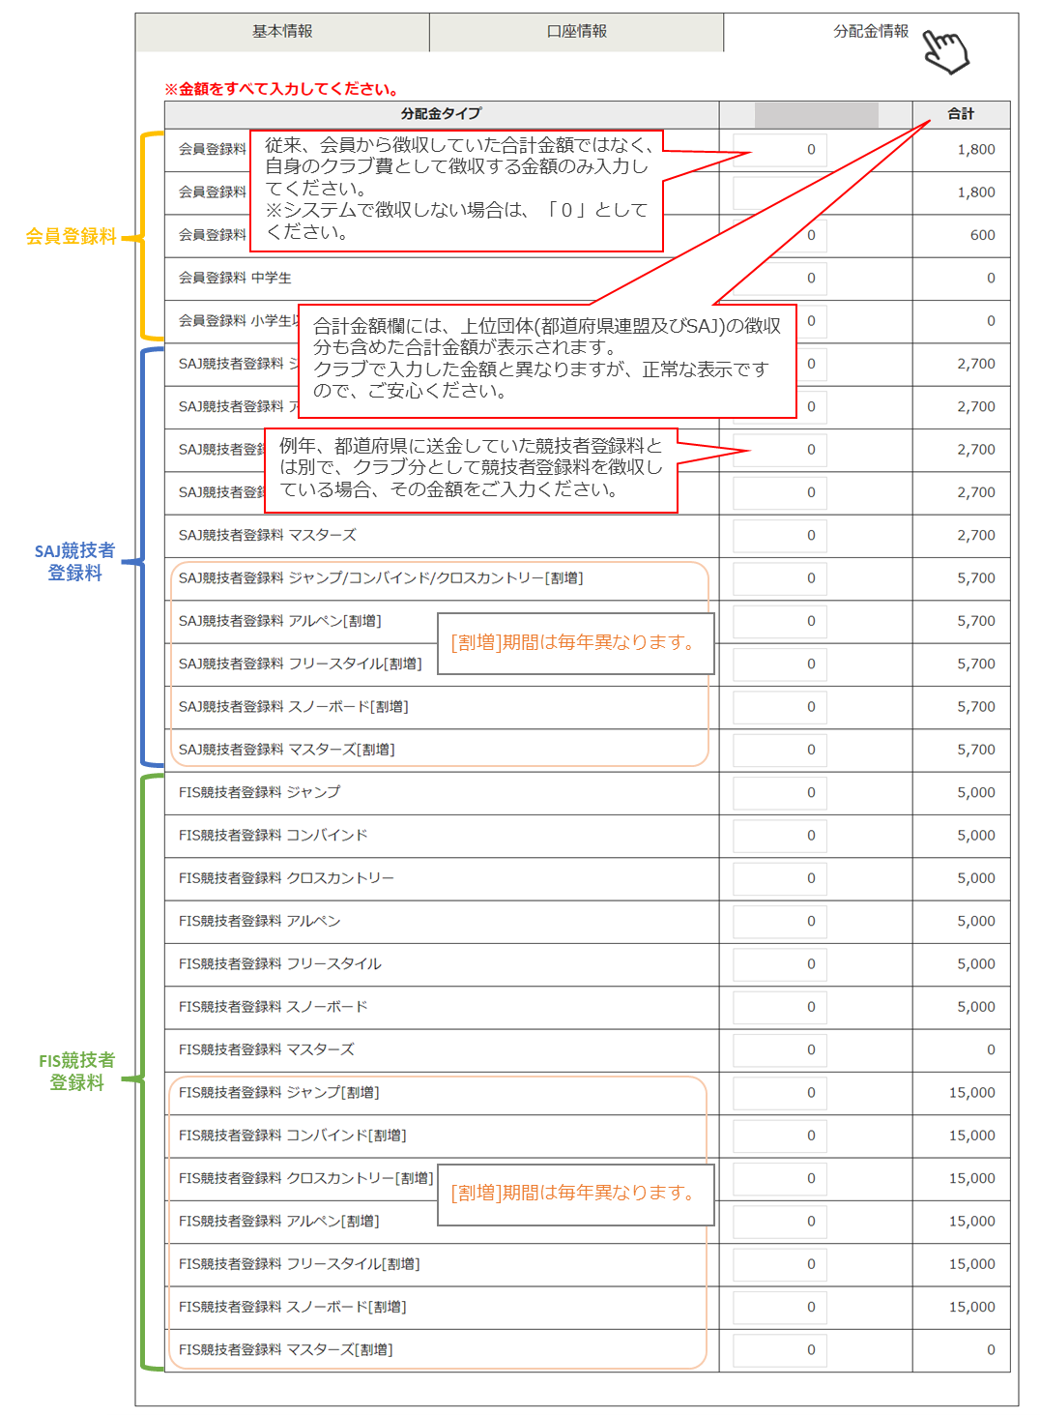Click amount field for FIS競技者登録料 アルペン
The height and width of the screenshot is (1417, 1040).
(780, 922)
